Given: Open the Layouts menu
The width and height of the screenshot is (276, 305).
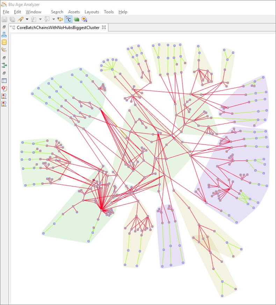Looking at the screenshot, I should (x=92, y=12).
